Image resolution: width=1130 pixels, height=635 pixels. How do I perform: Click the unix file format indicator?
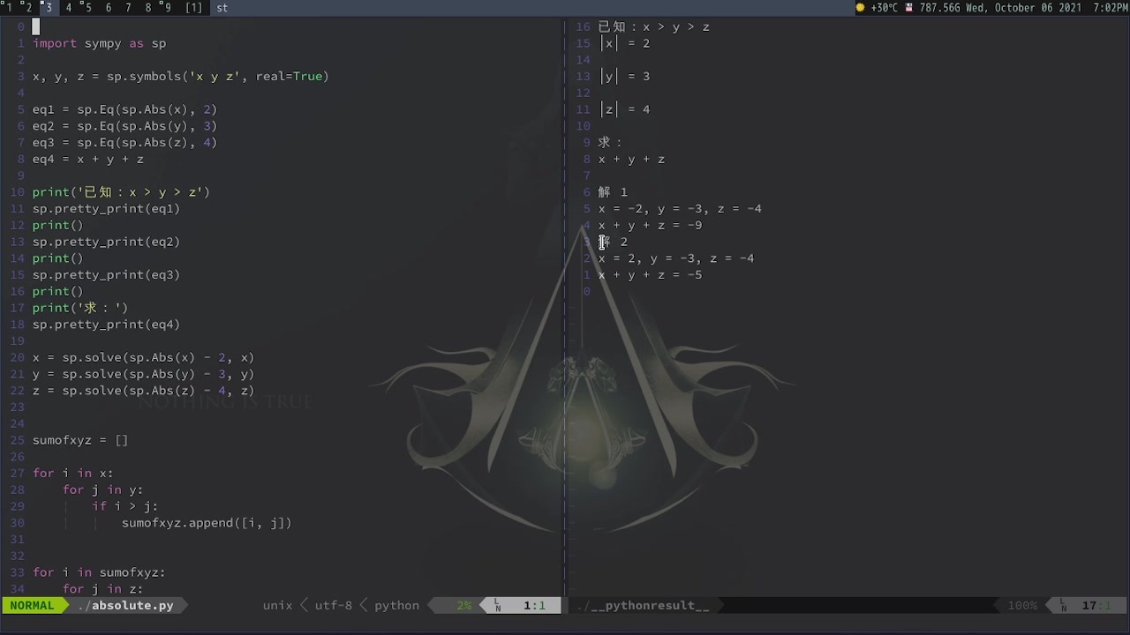[x=277, y=605]
